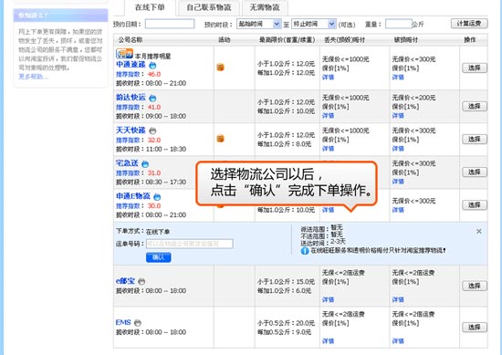Open the 申通速递 company link
The height and width of the screenshot is (355, 502).
click(x=131, y=65)
